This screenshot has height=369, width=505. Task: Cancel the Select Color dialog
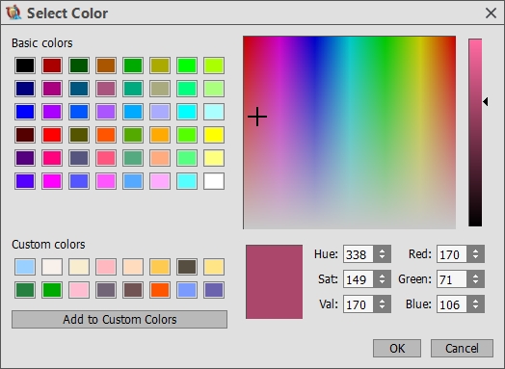click(x=462, y=348)
